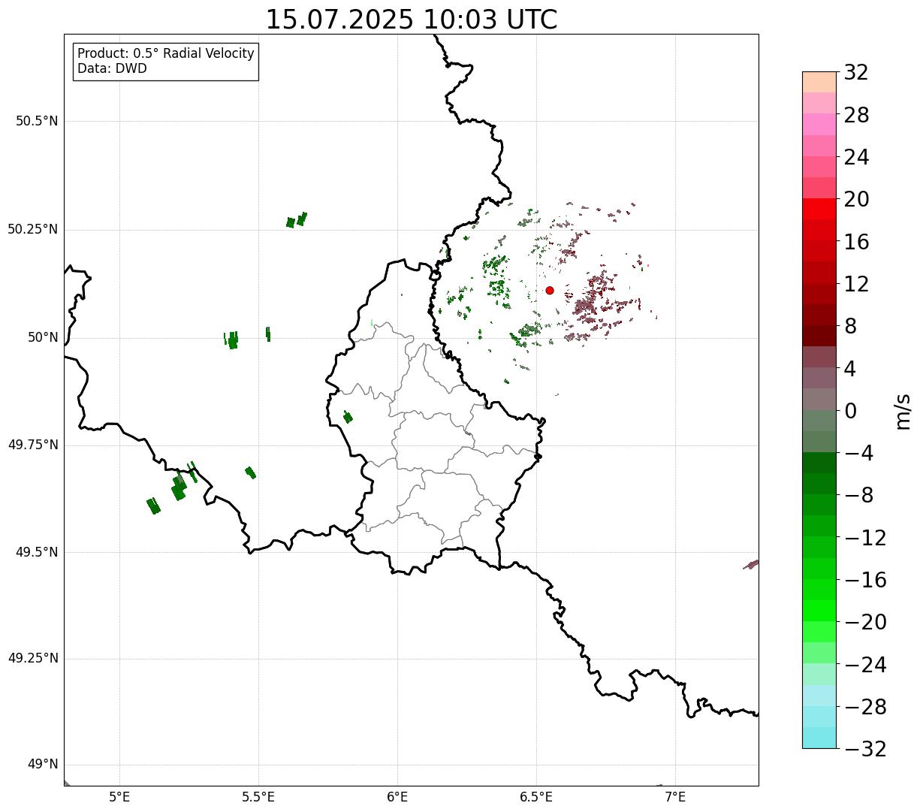
Task: Click the colorbar tick label 4
Action: [850, 369]
